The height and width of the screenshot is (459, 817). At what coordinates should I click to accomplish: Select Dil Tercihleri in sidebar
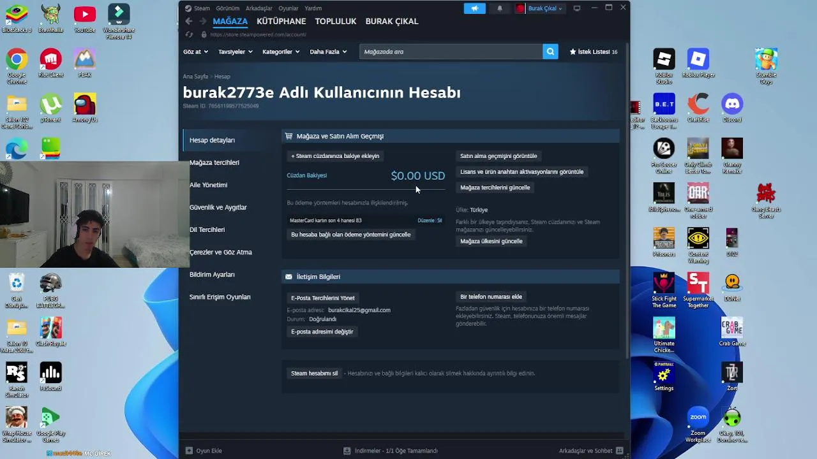(207, 229)
